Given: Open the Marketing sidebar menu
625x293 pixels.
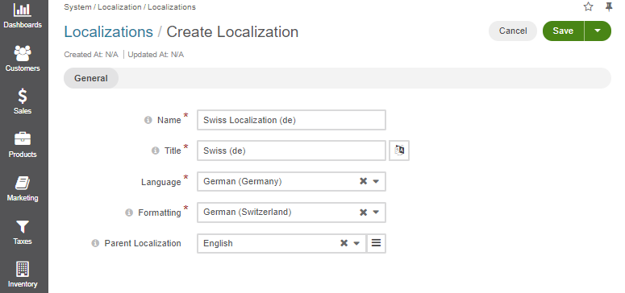Looking at the screenshot, I should click(x=23, y=188).
